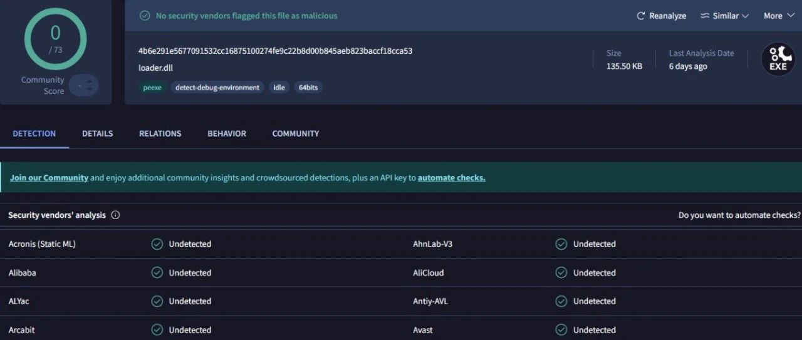802x340 pixels.
Task: Click the info icon beside Security vendors' analysis
Action: coord(115,215)
